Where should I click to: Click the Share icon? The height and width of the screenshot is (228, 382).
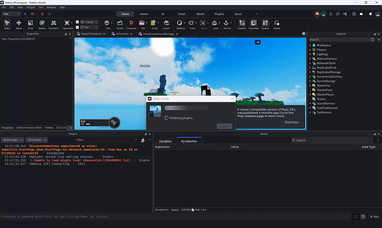pyautogui.click(x=345, y=14)
